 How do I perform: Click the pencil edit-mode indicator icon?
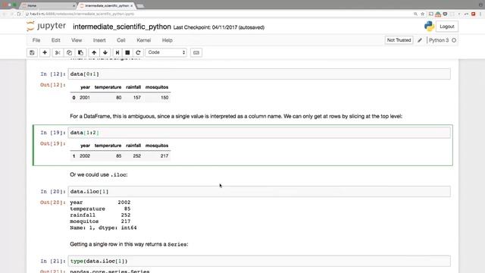(420, 40)
